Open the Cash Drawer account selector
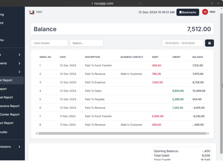This screenshot has width=223, height=164. [49, 43]
